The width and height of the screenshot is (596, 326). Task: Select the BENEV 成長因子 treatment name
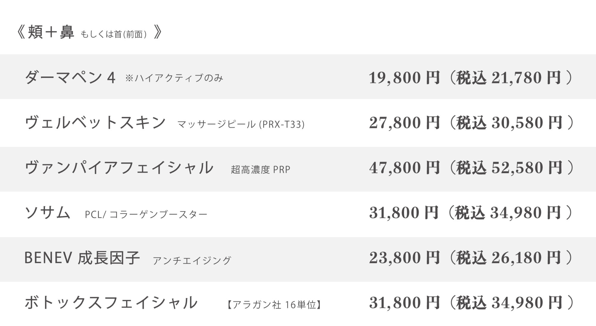click(82, 258)
